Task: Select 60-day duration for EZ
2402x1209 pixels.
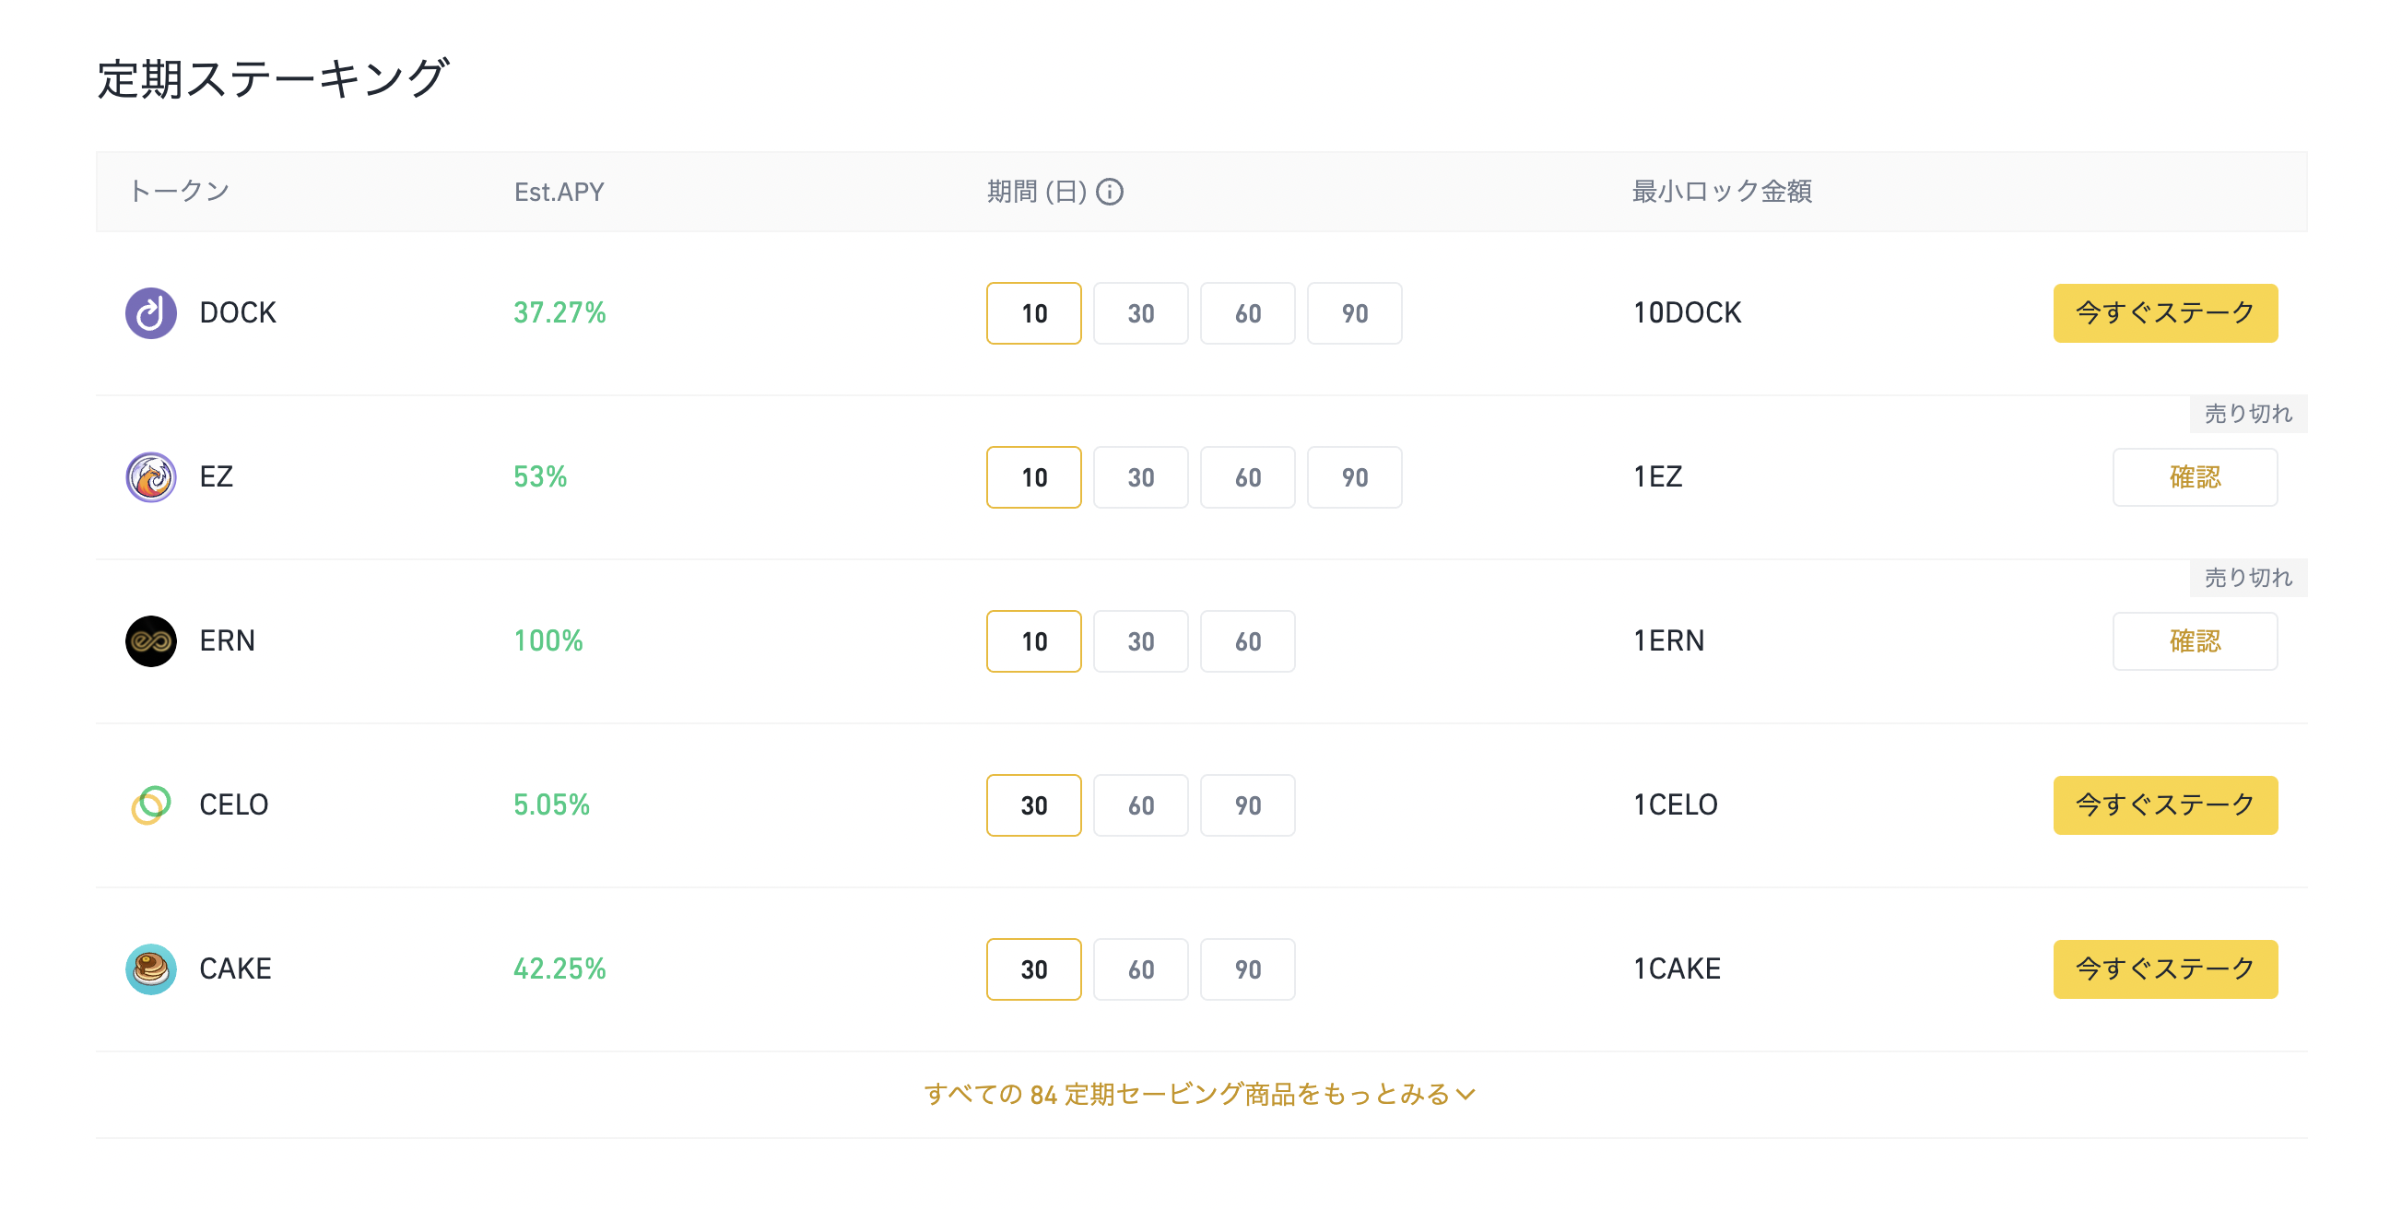Action: [1248, 477]
